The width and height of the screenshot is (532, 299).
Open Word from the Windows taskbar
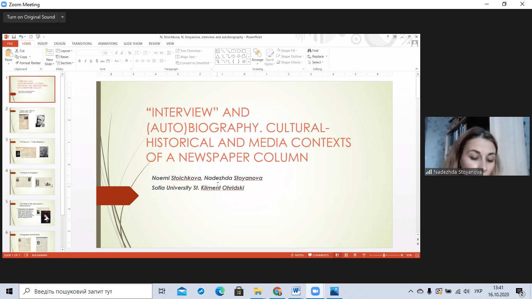coord(296,291)
